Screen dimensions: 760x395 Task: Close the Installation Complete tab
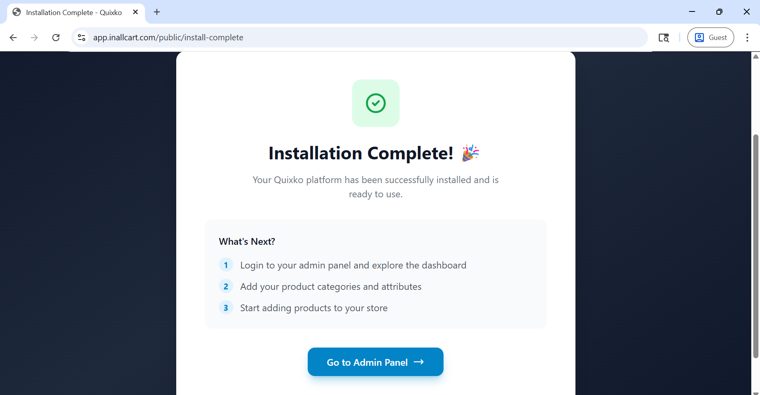135,12
